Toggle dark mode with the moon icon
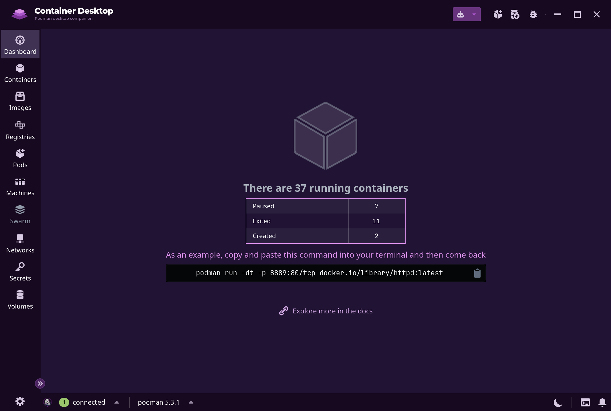Image resolution: width=611 pixels, height=411 pixels. [558, 402]
